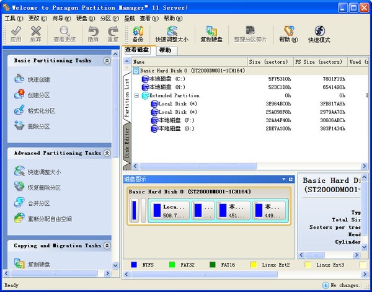
Task: Open the 工具(T) menu
Action: click(x=14, y=19)
